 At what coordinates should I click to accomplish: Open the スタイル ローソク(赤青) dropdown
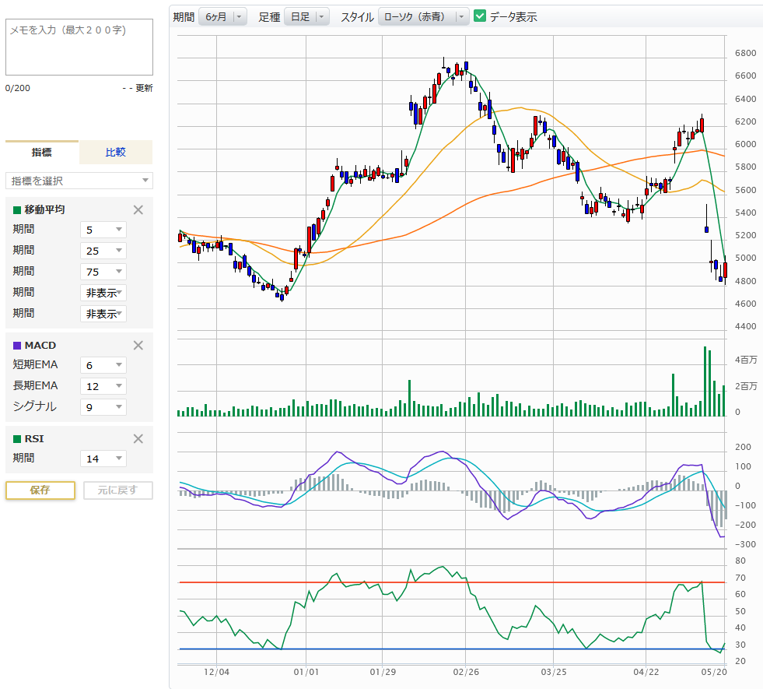[424, 16]
